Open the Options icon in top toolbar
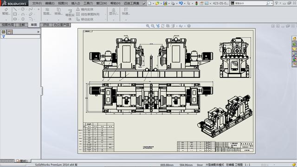Screen dimensions: 297x167 (x=207, y=3)
